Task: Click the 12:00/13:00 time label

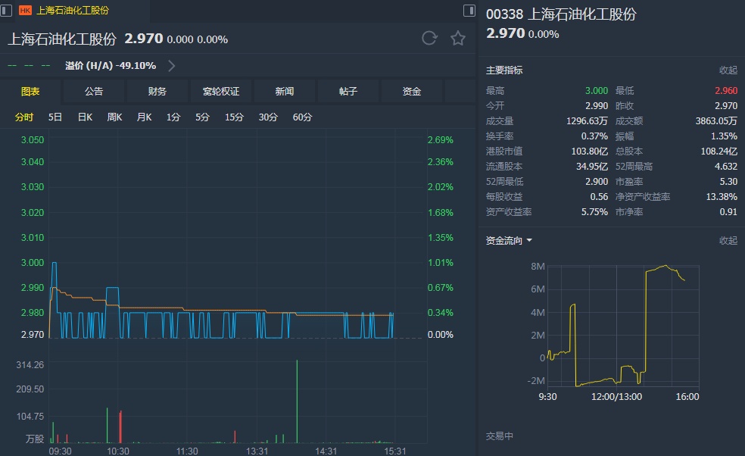Action: (616, 397)
